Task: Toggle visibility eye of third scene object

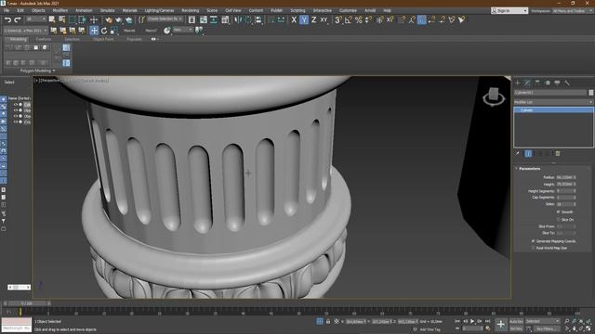Action: tap(16, 116)
